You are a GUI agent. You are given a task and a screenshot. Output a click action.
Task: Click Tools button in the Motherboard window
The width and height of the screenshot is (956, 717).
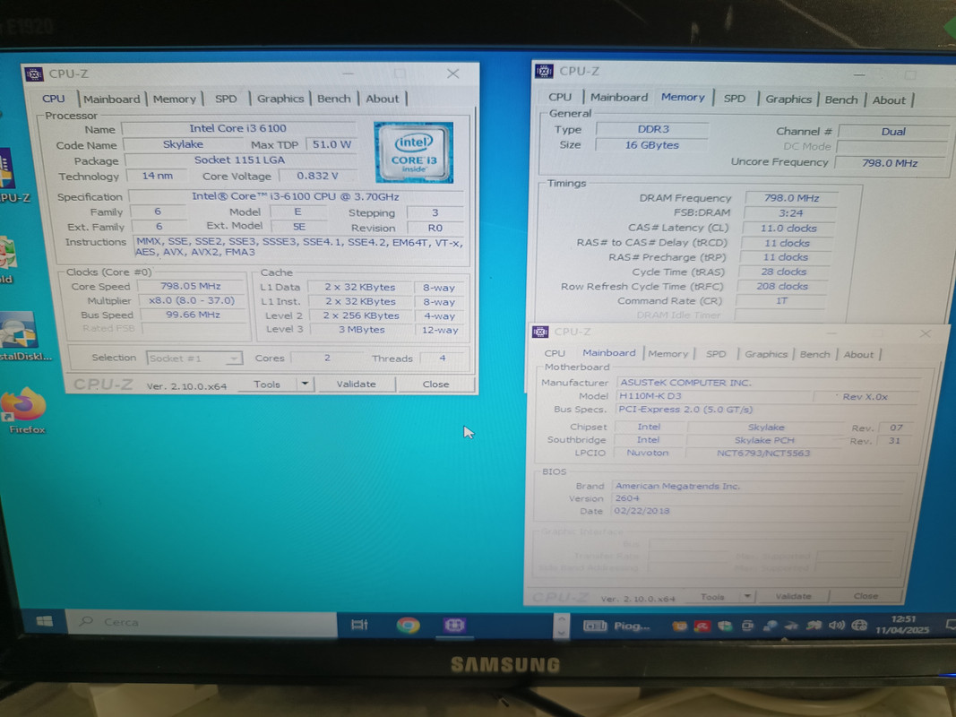tap(712, 596)
